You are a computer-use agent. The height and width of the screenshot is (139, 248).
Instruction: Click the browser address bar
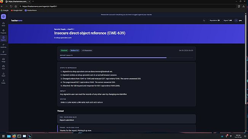[127, 6]
